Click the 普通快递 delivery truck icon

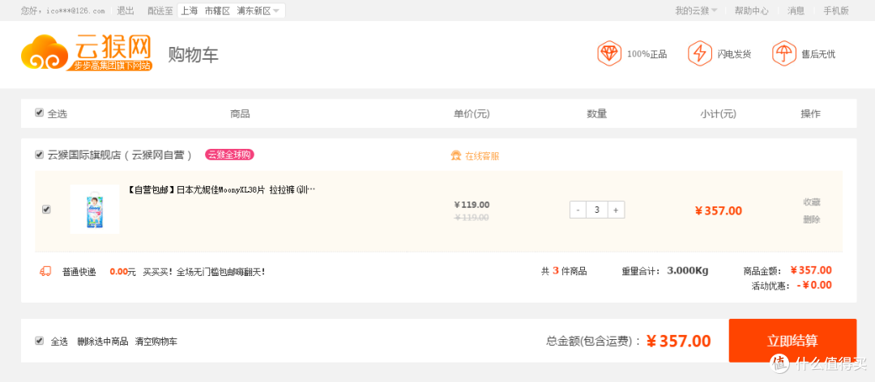point(45,272)
